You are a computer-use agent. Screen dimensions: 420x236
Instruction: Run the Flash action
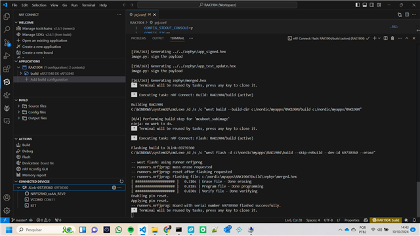pos(26,157)
